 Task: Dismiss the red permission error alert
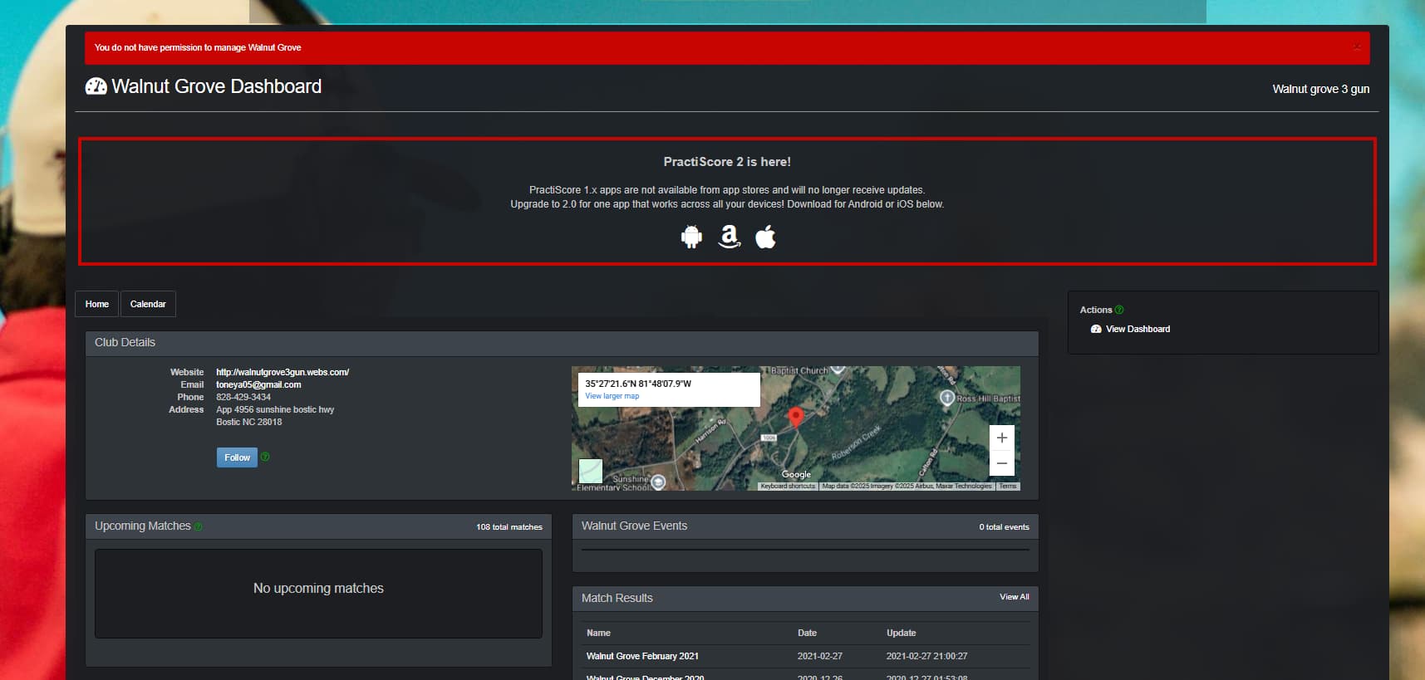click(1357, 47)
